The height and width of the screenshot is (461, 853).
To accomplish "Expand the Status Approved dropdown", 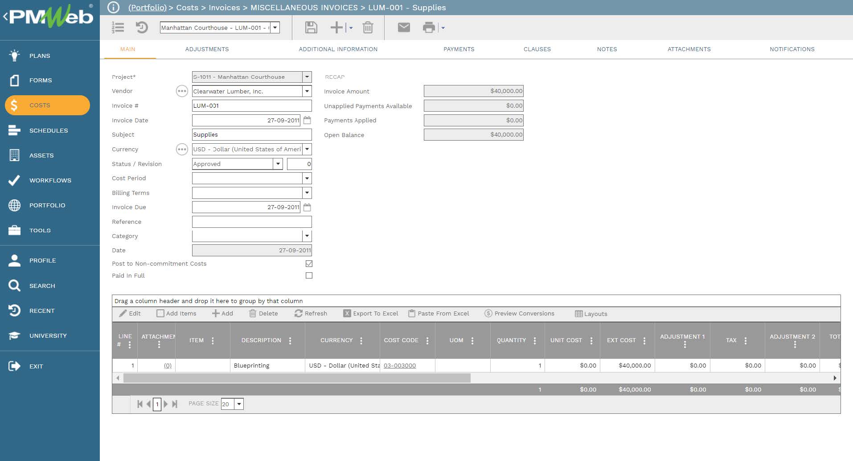I will 278,164.
